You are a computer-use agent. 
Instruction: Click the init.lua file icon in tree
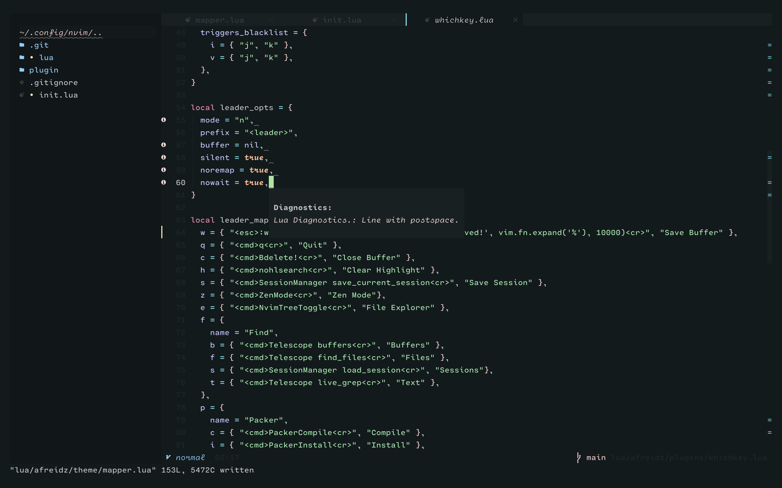click(x=22, y=95)
